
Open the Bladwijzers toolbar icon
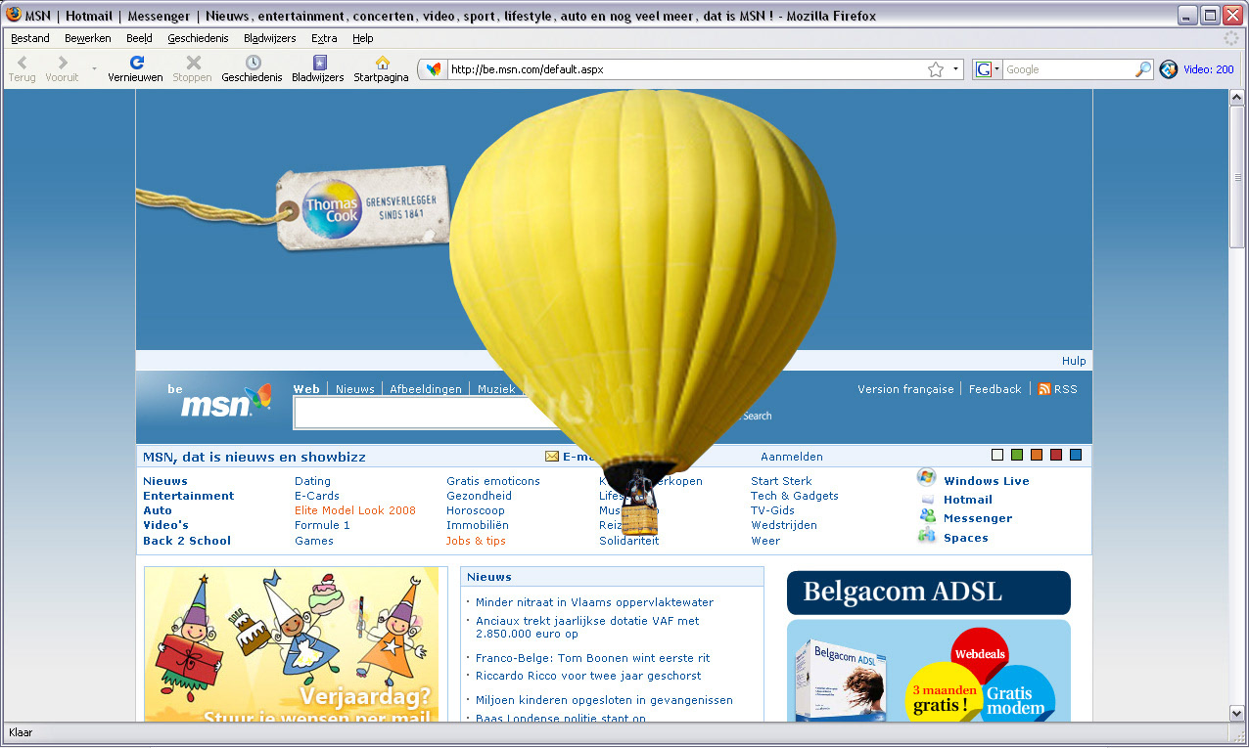click(x=318, y=63)
